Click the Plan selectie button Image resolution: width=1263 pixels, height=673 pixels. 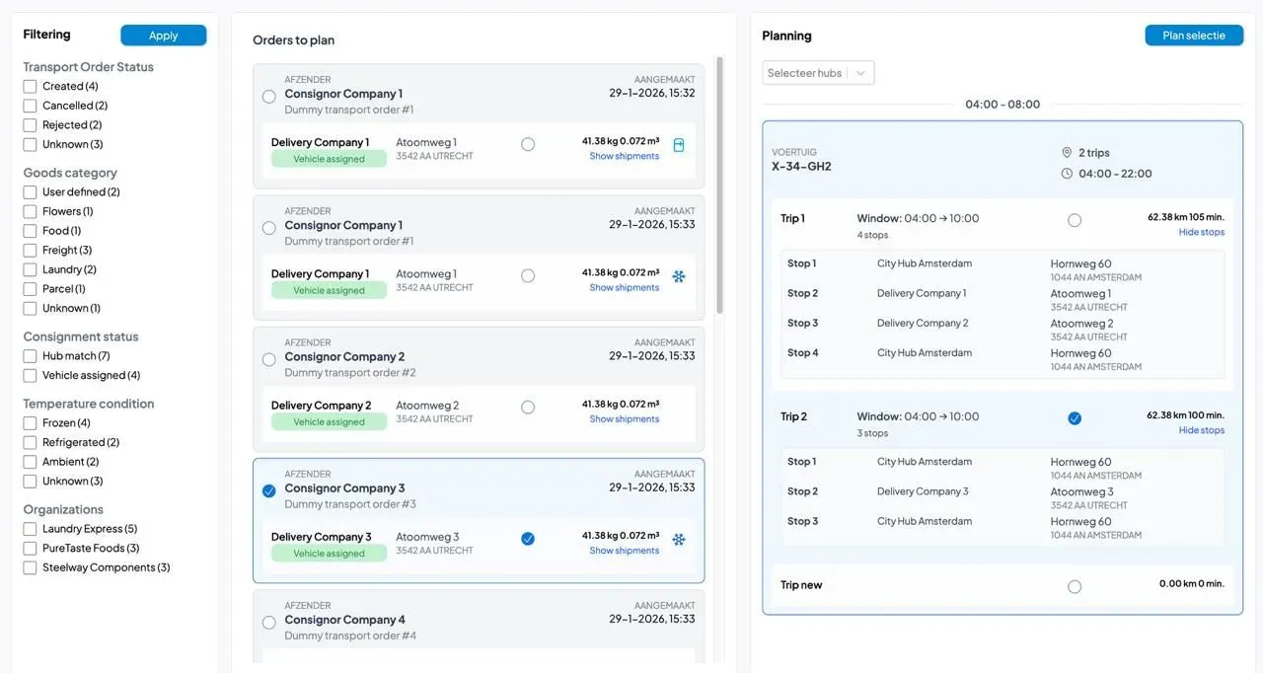tap(1194, 36)
